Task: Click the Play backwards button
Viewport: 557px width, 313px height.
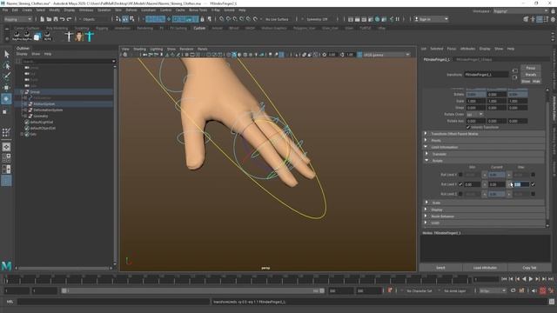Action: (524, 279)
